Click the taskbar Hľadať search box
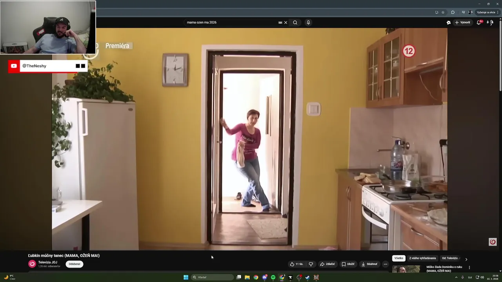 [x=212, y=277]
